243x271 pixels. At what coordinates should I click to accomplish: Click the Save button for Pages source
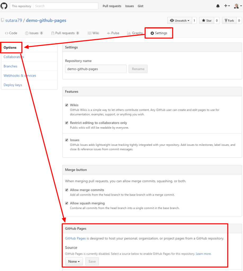tap(92, 261)
